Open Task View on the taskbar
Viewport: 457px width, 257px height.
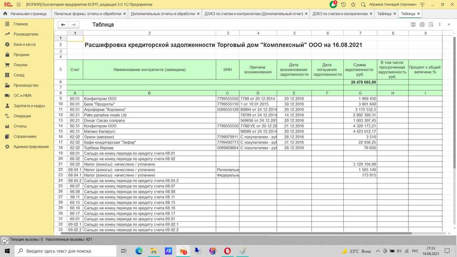click(x=124, y=251)
